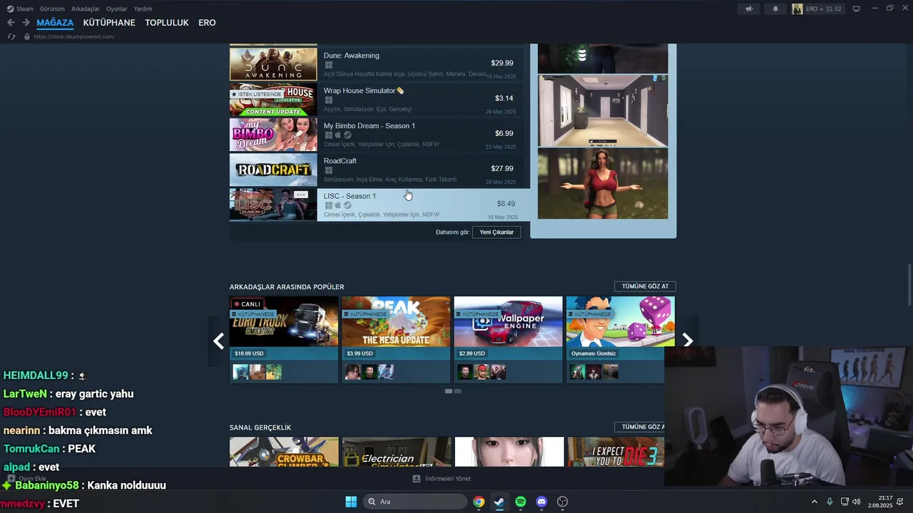The height and width of the screenshot is (513, 913).
Task: Switch to the KÜTÜPHANE tab
Action: click(109, 23)
